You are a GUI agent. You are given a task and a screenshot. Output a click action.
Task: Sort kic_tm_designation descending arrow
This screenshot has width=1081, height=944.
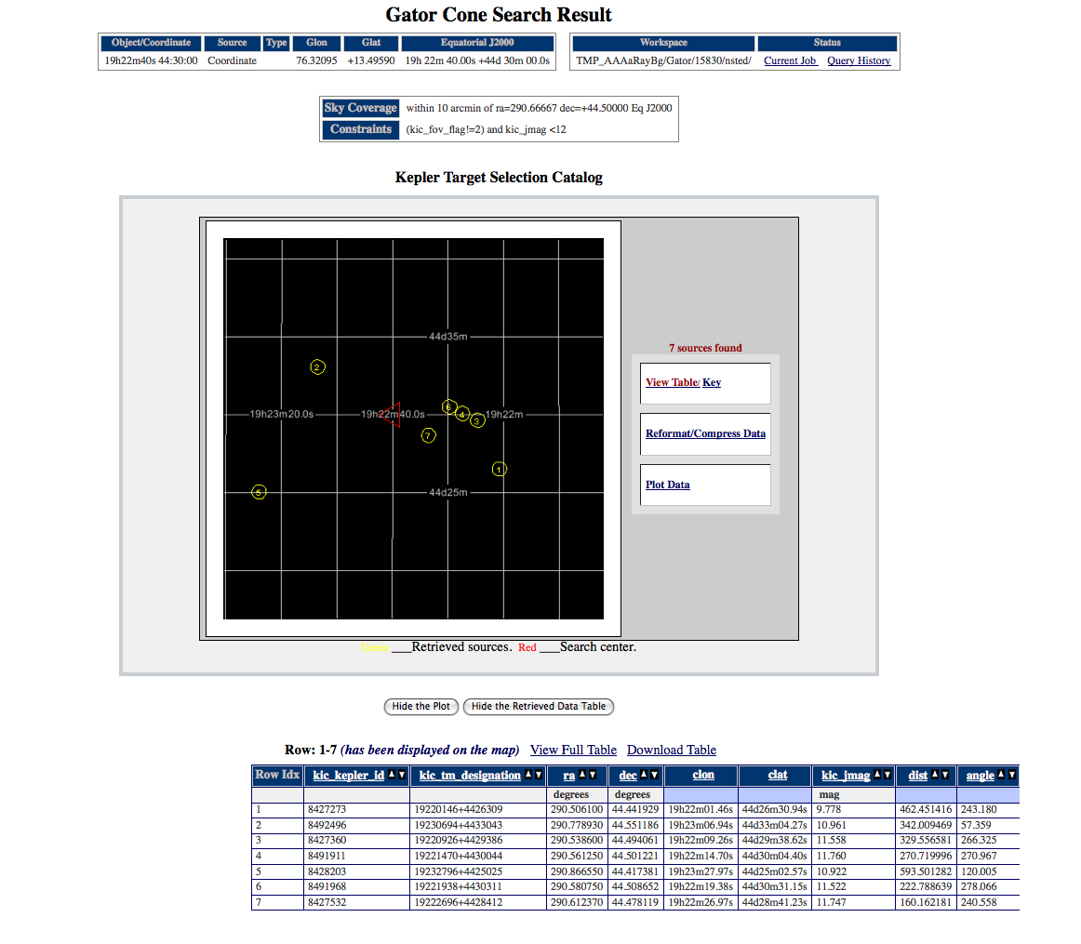[539, 775]
